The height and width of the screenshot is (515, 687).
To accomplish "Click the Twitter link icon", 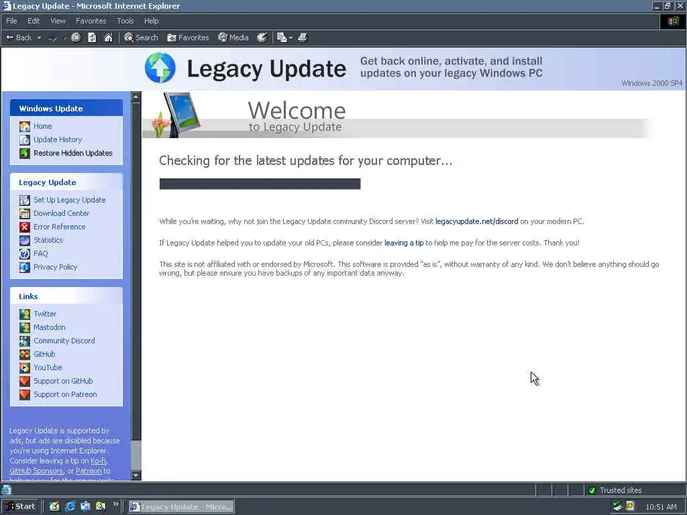I will click(x=25, y=314).
